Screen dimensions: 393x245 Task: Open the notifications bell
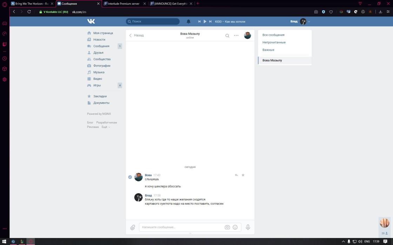(188, 21)
